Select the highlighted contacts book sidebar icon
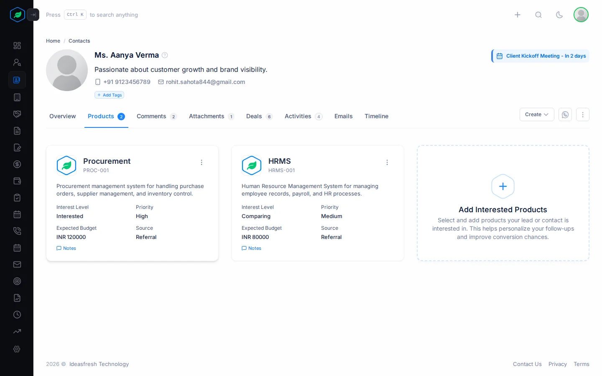The image size is (602, 376). (17, 80)
